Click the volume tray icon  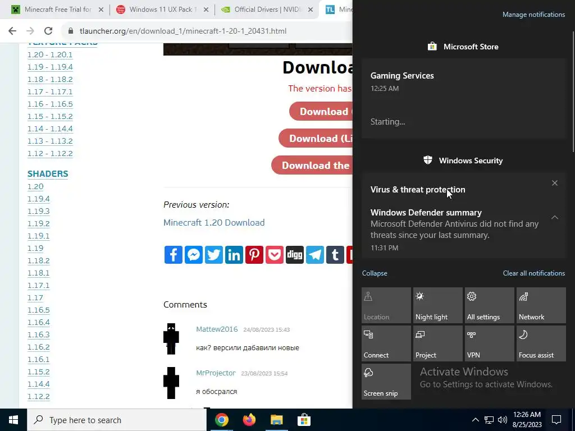[x=503, y=420]
